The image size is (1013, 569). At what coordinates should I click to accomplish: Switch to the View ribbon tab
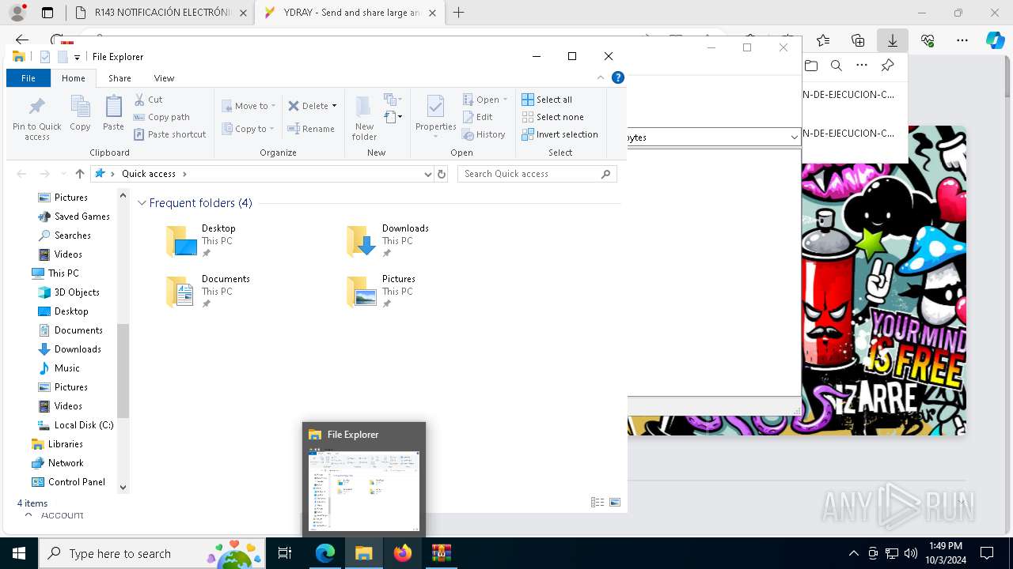[164, 78]
